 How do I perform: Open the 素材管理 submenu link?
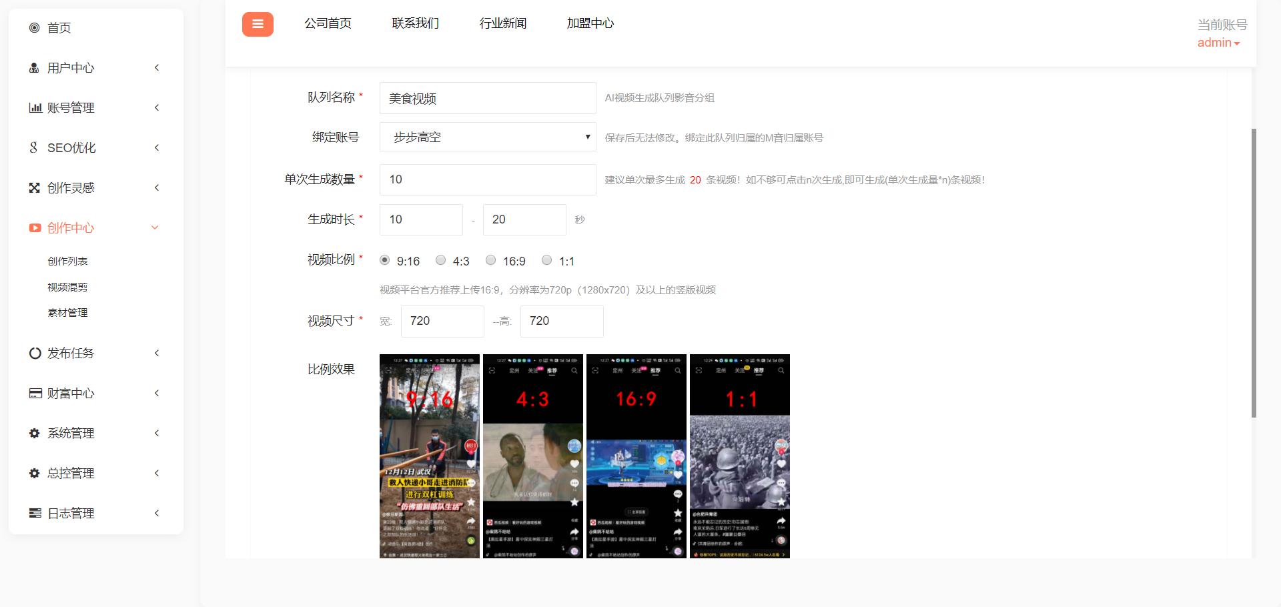[67, 313]
